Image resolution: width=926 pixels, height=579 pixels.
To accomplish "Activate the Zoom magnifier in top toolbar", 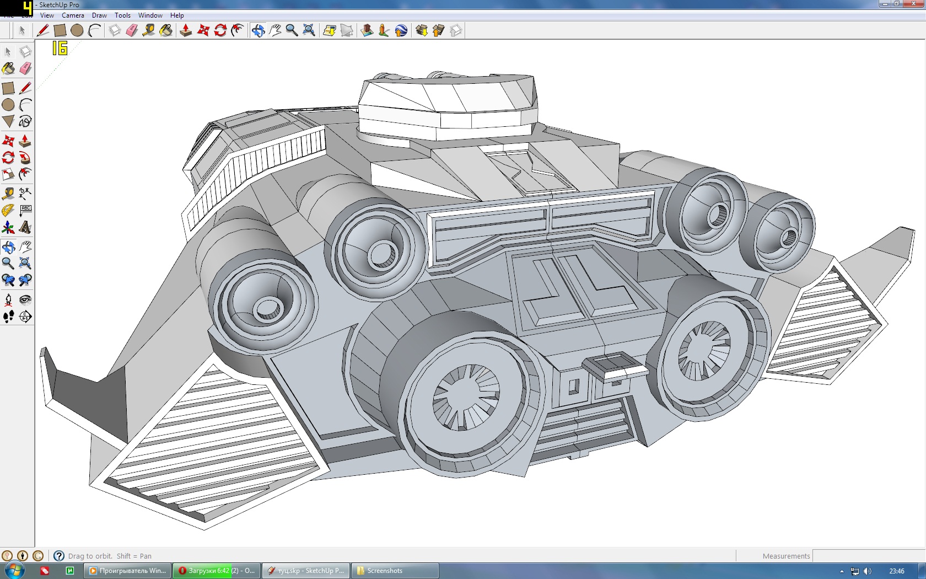I will point(292,30).
